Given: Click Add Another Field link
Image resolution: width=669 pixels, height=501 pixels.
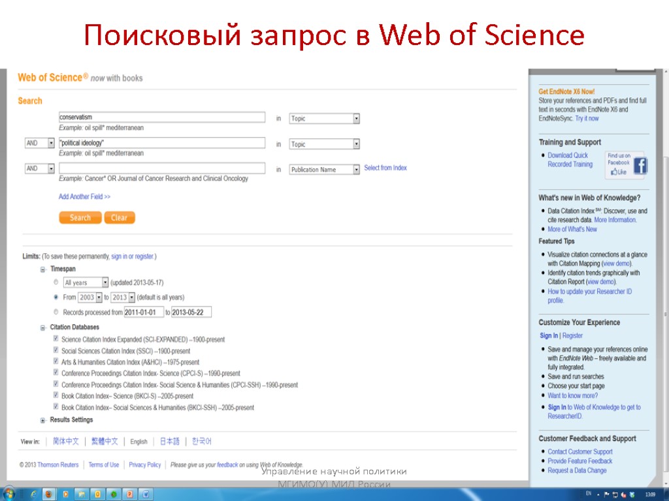Looking at the screenshot, I should pyautogui.click(x=84, y=196).
